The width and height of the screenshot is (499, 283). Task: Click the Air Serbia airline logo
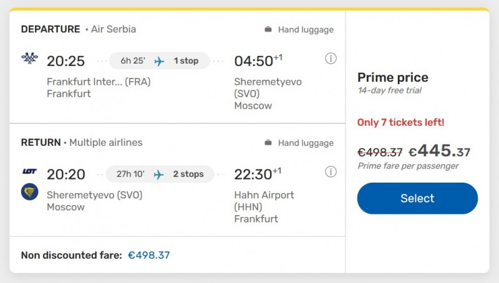29,59
